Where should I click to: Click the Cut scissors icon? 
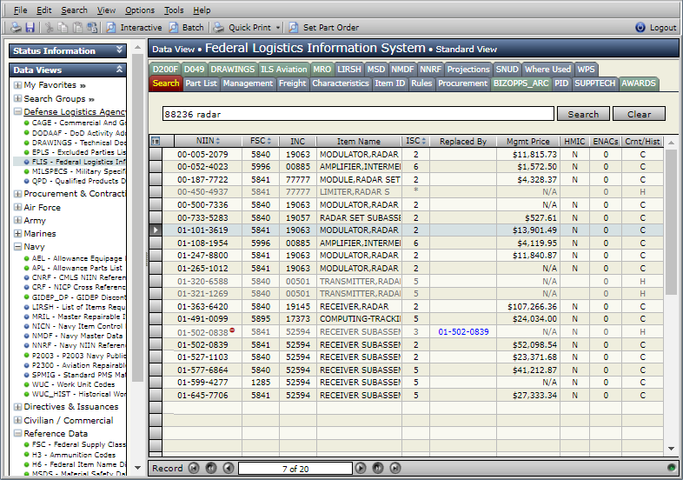[50, 28]
